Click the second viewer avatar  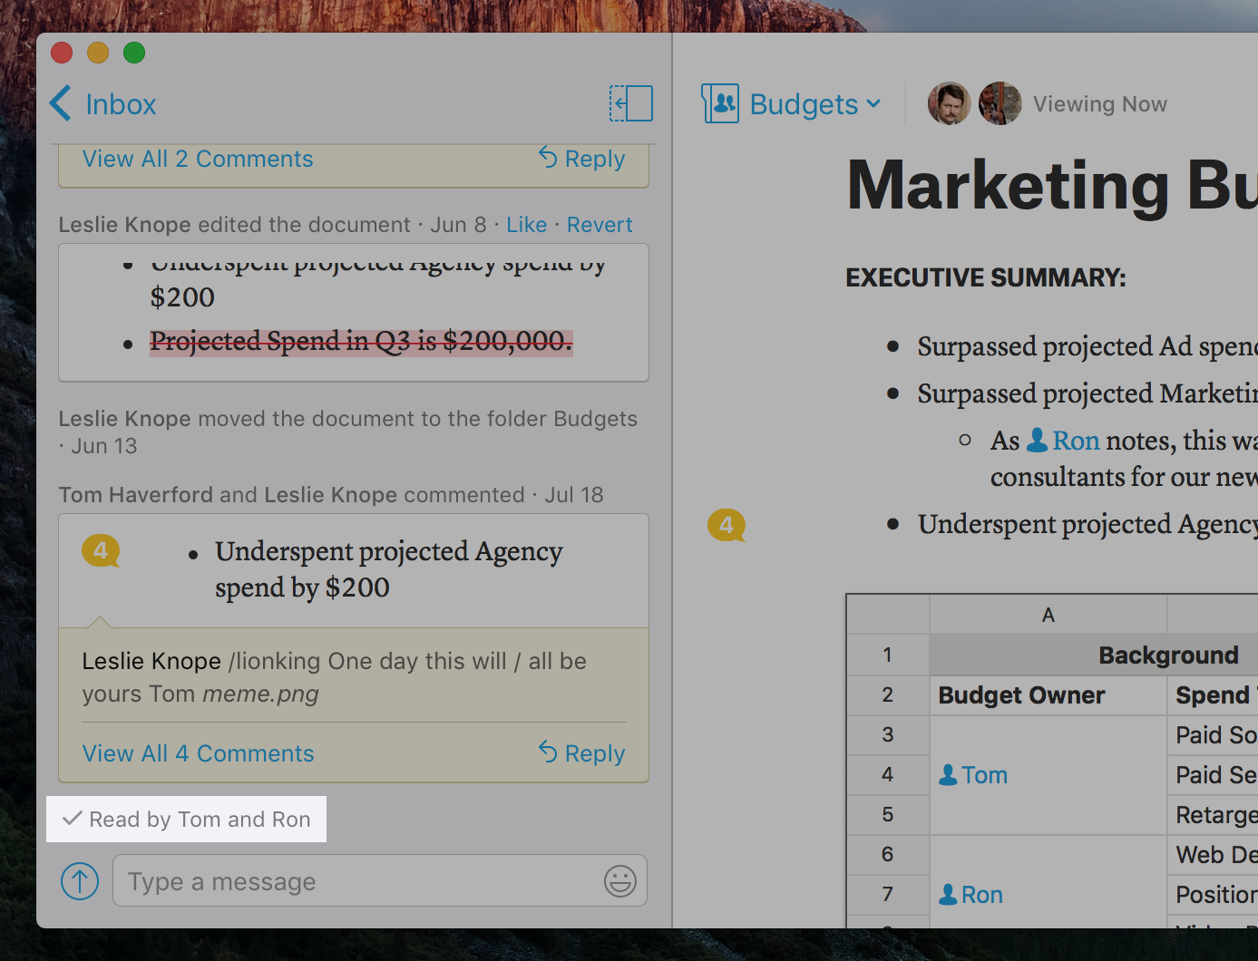tap(1000, 103)
